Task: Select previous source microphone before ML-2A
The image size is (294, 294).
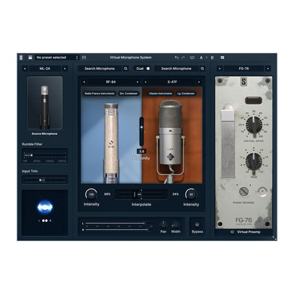Action: pyautogui.click(x=24, y=69)
